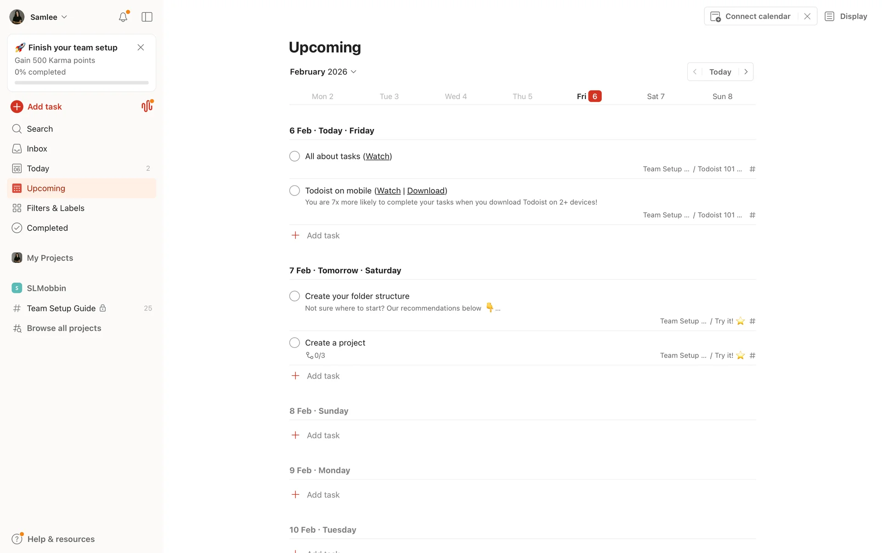Expand the February 2026 month picker

[323, 72]
